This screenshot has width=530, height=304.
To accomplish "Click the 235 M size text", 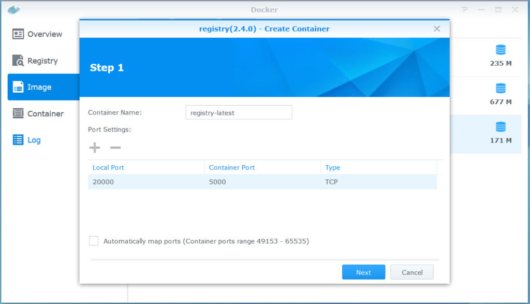I will tap(500, 63).
